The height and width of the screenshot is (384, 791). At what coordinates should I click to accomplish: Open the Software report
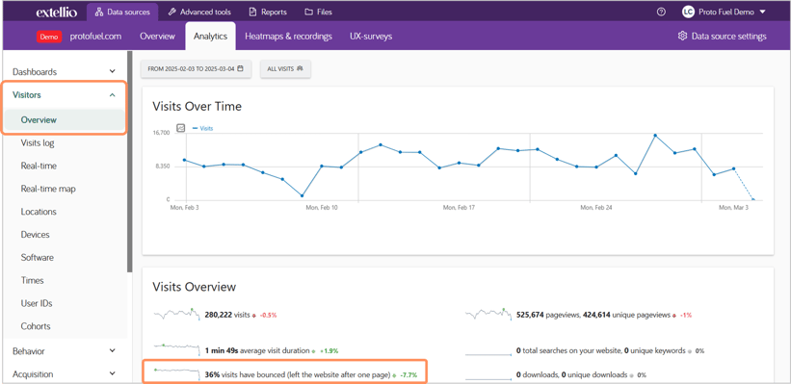click(37, 258)
